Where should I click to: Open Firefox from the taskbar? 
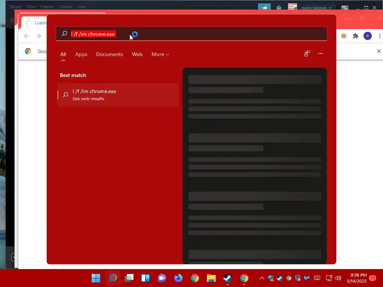[x=178, y=278]
